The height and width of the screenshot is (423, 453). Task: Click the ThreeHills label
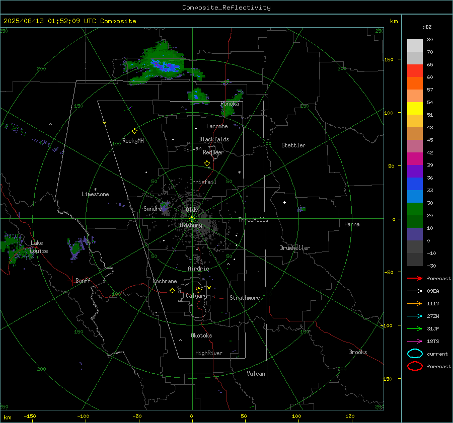(253, 220)
